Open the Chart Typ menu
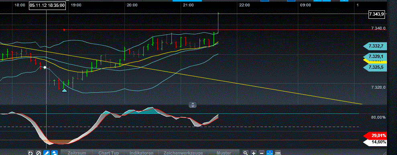 (x=109, y=153)
